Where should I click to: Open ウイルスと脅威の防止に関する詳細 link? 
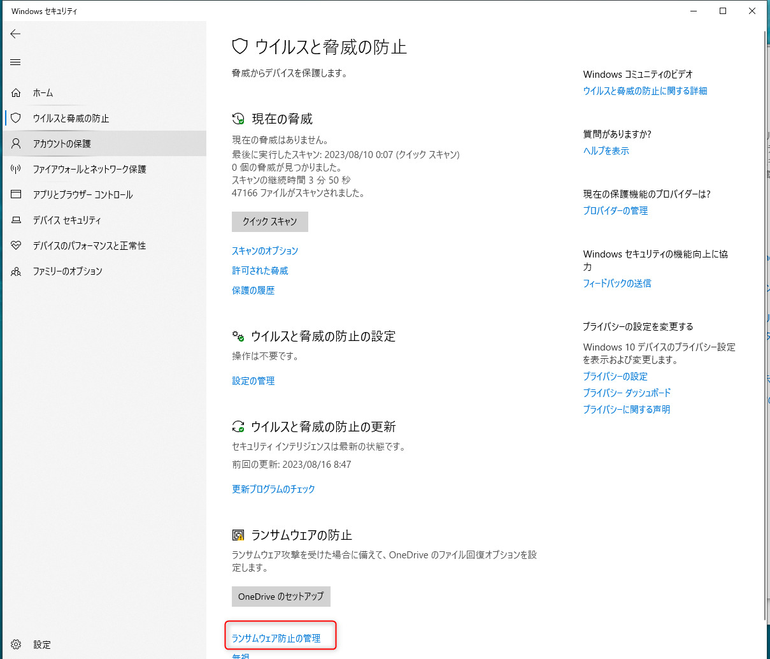point(645,91)
